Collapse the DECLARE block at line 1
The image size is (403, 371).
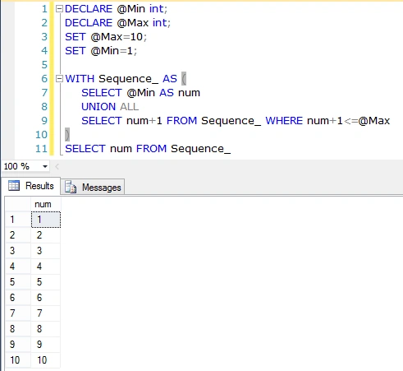click(59, 9)
